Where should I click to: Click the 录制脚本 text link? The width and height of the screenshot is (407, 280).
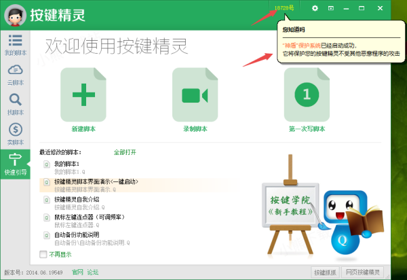[x=195, y=129]
